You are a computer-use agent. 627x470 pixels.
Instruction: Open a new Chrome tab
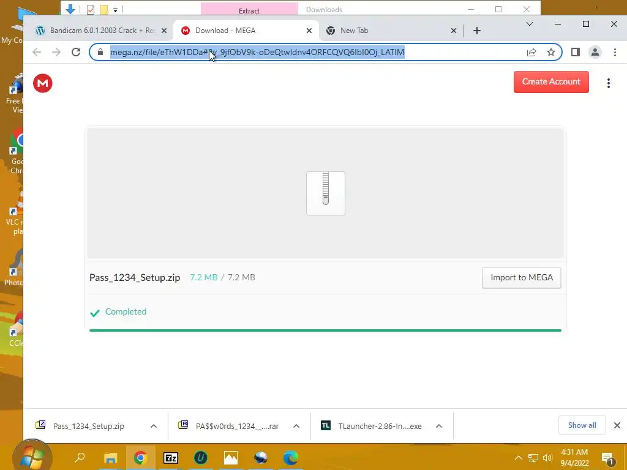click(x=476, y=31)
